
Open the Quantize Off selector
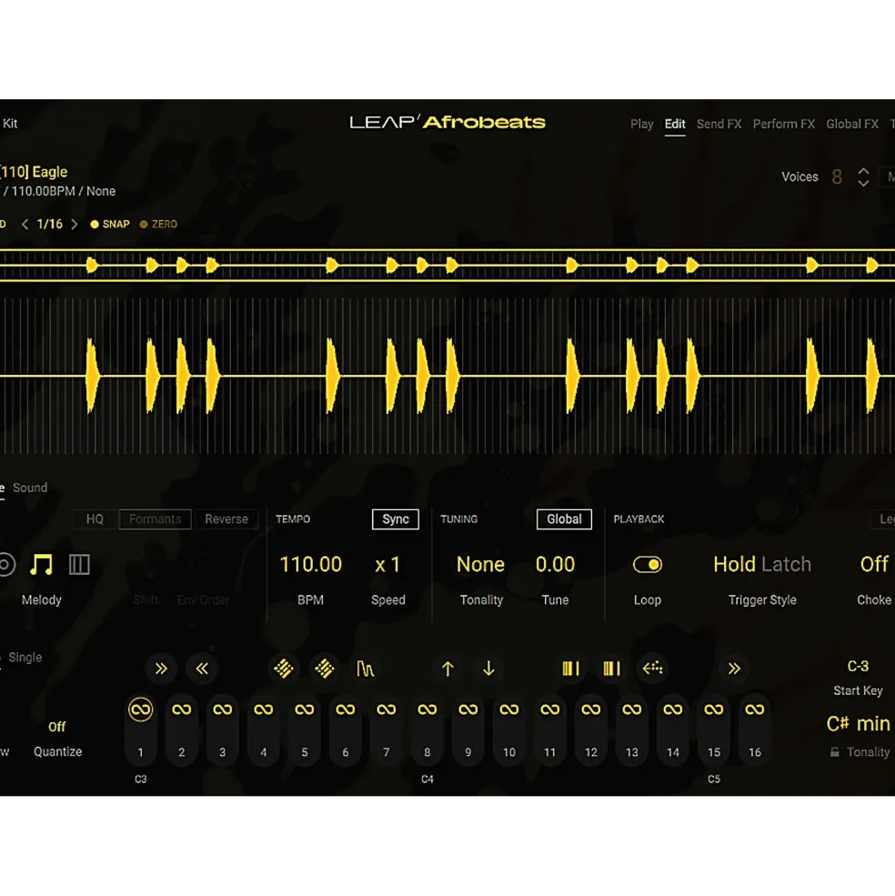pos(56,726)
